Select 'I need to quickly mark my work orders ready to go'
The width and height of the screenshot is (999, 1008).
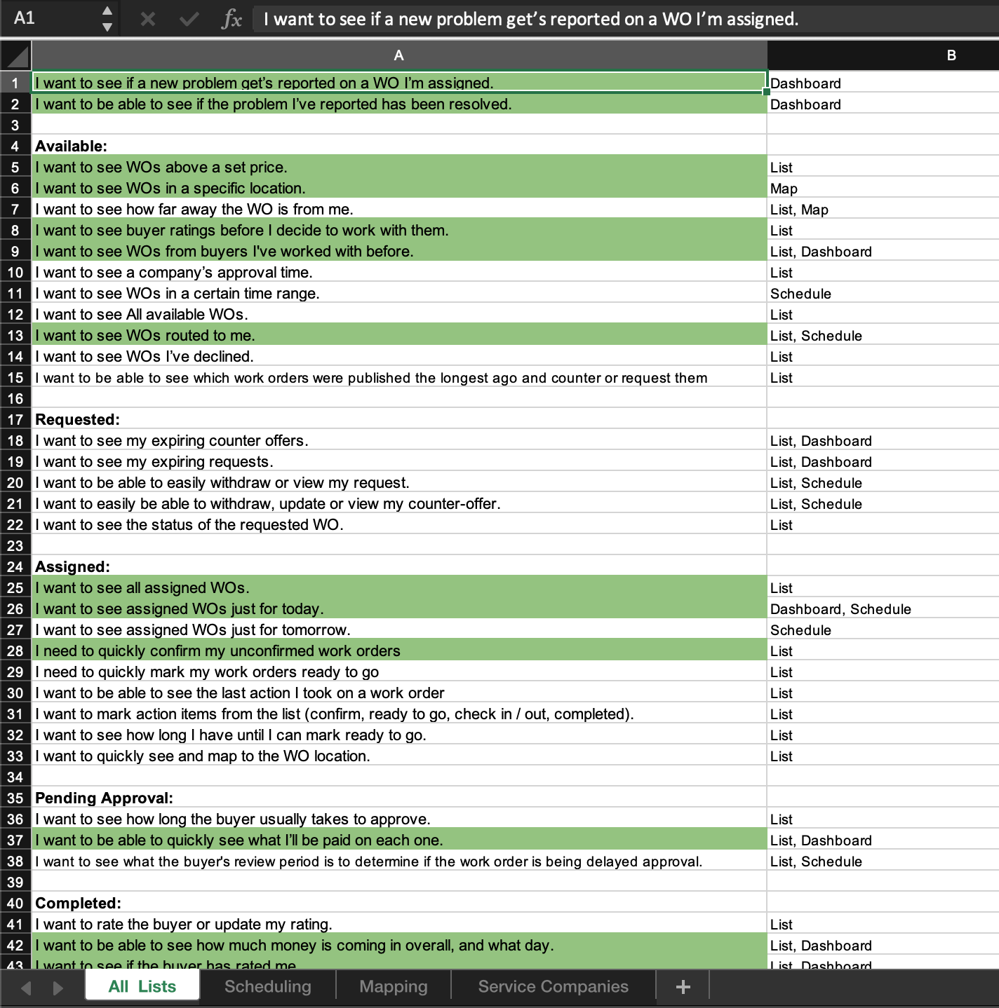[x=399, y=672]
